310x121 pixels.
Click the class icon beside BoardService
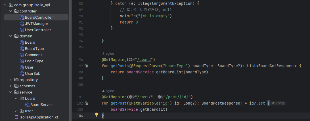27,105
